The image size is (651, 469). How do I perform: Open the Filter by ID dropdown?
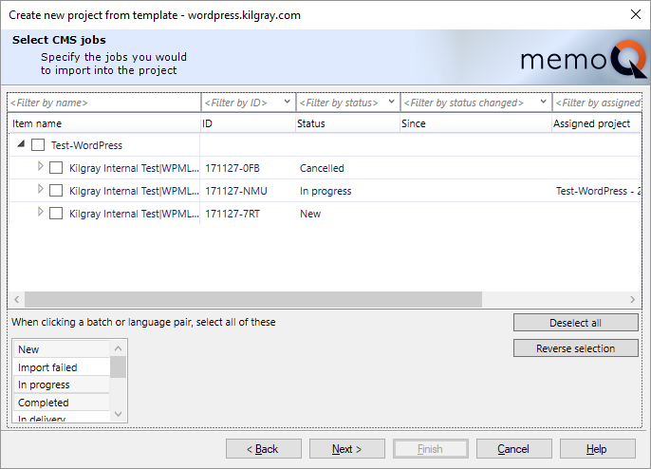[287, 102]
